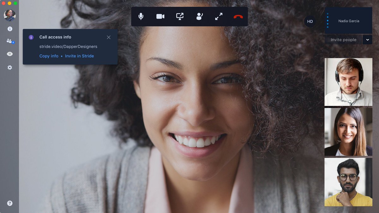This screenshot has width=379, height=213.
Task: Toggle HD video quality badge
Action: tap(310, 21)
